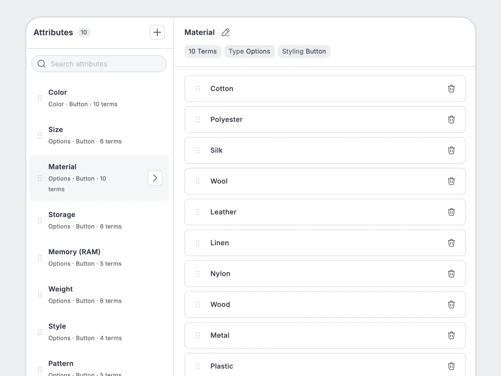
Task: Add a new attribute with the plus button
Action: (157, 32)
